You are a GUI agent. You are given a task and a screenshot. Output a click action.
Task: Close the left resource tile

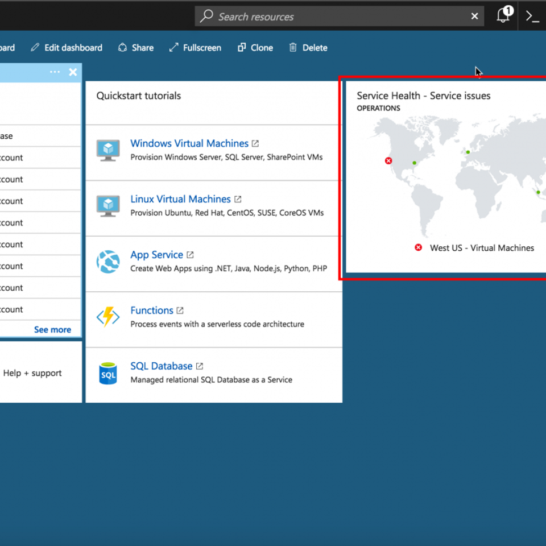tap(73, 72)
